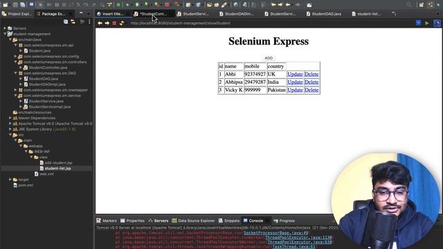Open the Snippets bottom panel tab
The width and height of the screenshot is (443, 249).
pos(229,221)
